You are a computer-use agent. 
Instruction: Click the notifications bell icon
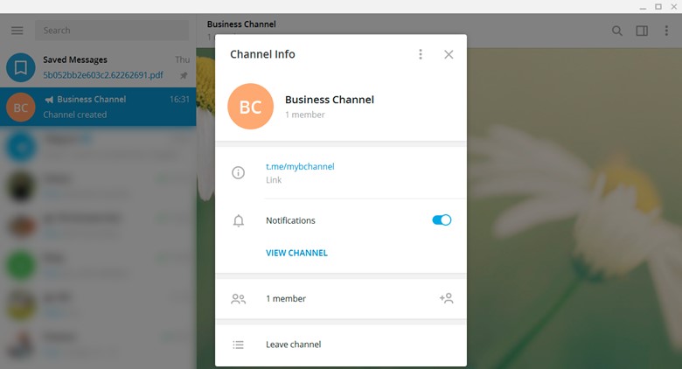[x=238, y=221]
